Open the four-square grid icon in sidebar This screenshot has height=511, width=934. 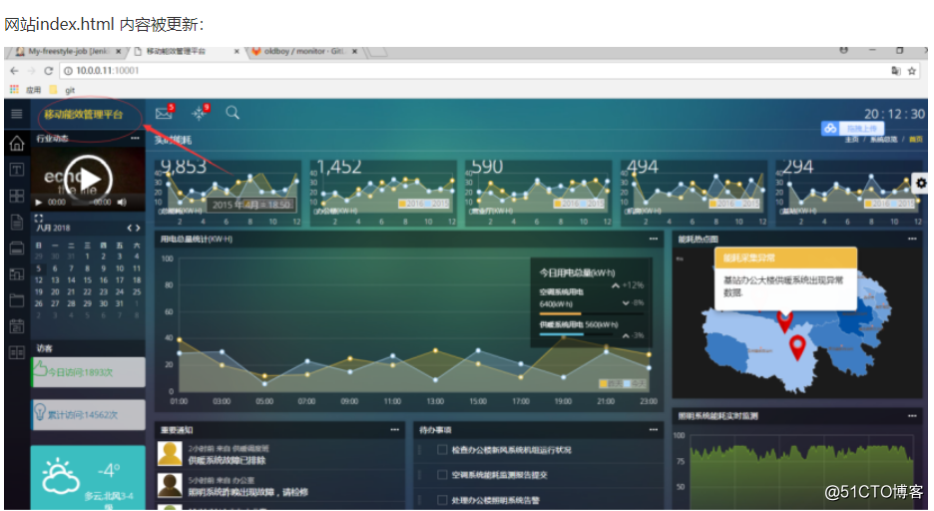17,196
